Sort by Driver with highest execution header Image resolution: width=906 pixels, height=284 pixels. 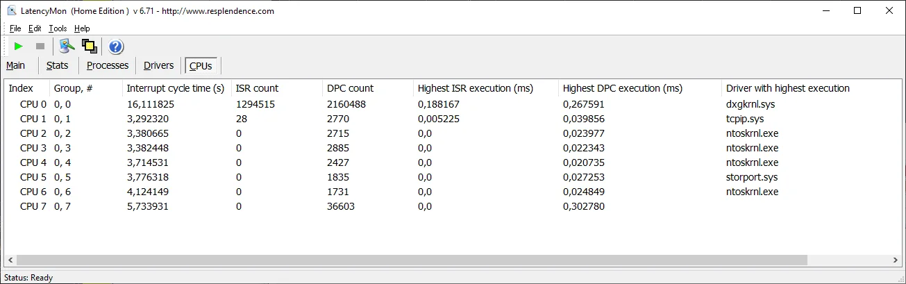(810, 88)
